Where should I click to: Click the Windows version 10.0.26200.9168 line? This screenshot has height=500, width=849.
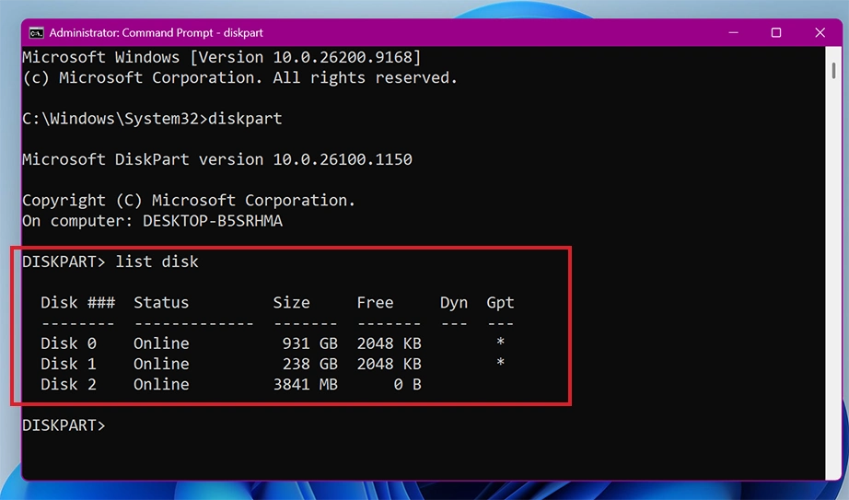click(221, 57)
